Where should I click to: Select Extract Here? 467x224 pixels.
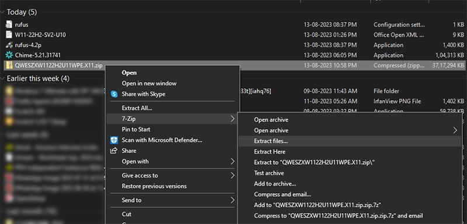click(270, 152)
